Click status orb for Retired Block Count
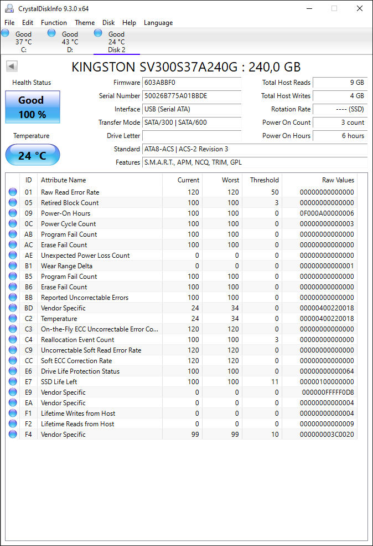373x546 pixels. 13,202
